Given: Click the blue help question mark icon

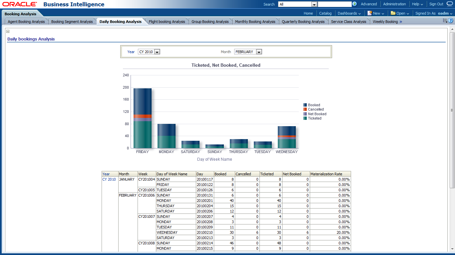Looking at the screenshot, I should 451,21.
